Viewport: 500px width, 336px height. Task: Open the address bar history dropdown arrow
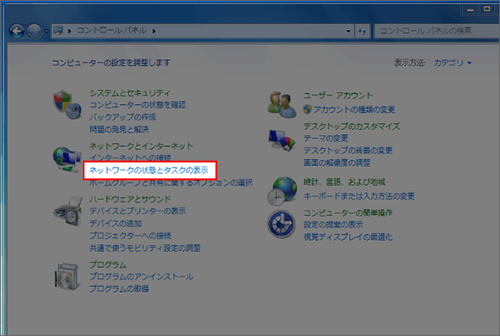[348, 31]
